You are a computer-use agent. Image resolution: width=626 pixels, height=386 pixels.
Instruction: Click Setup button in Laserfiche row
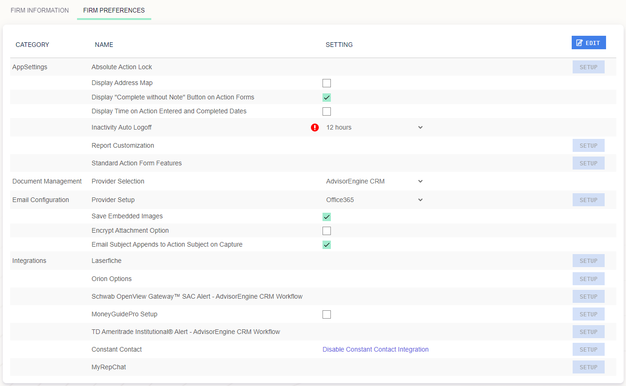[x=588, y=261]
